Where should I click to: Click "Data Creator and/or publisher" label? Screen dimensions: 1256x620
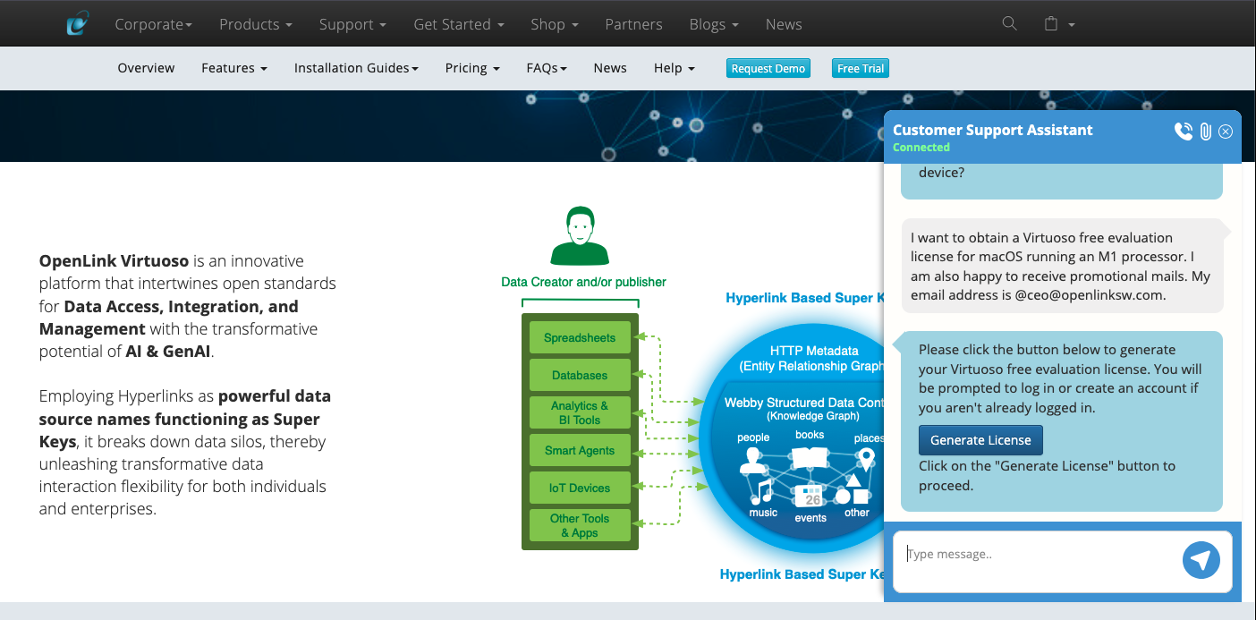(583, 282)
